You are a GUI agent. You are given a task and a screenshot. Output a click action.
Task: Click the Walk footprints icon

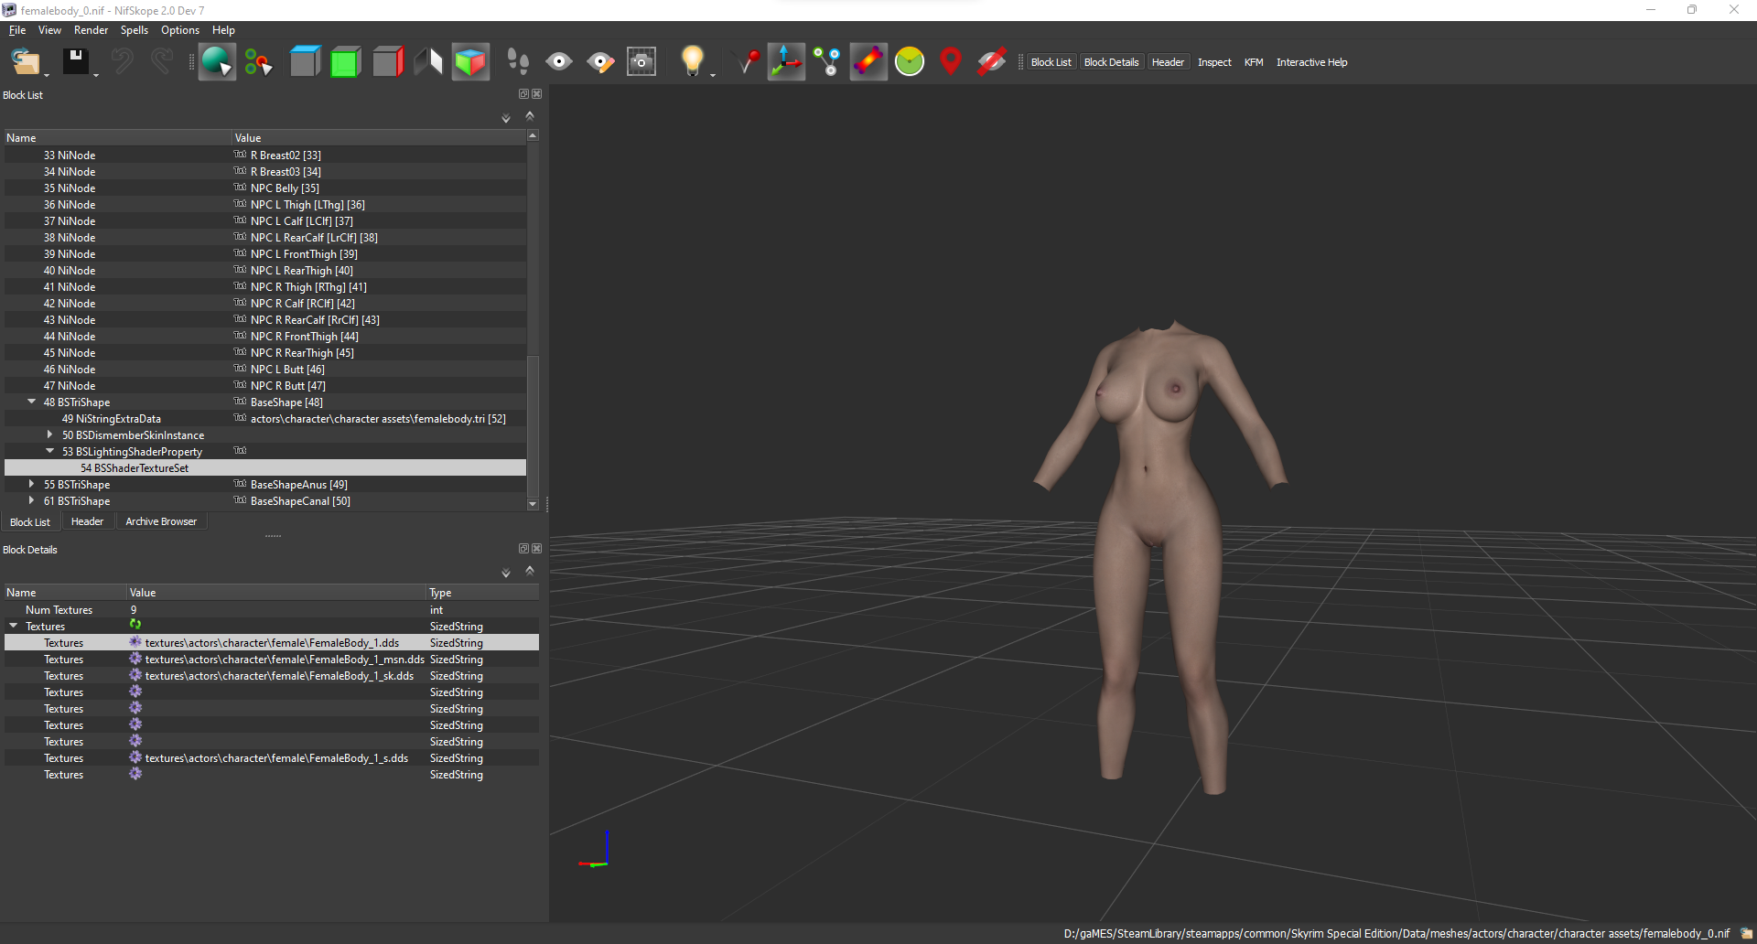pyautogui.click(x=518, y=62)
